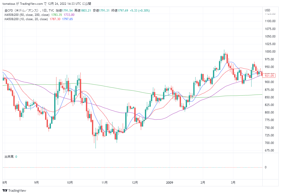Click the MA50&200 (10, close, 20, close) legend
This screenshot has height=195, width=281.
(x=26, y=19)
